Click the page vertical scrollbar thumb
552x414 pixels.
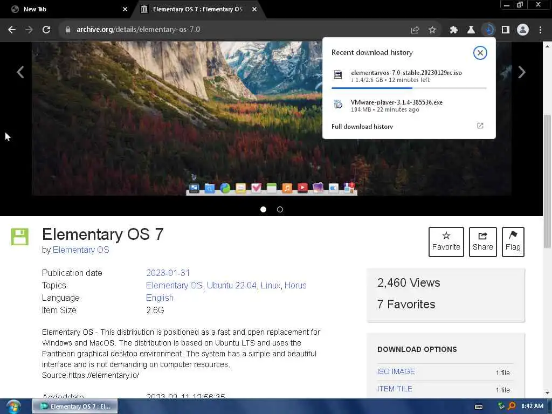click(x=547, y=181)
